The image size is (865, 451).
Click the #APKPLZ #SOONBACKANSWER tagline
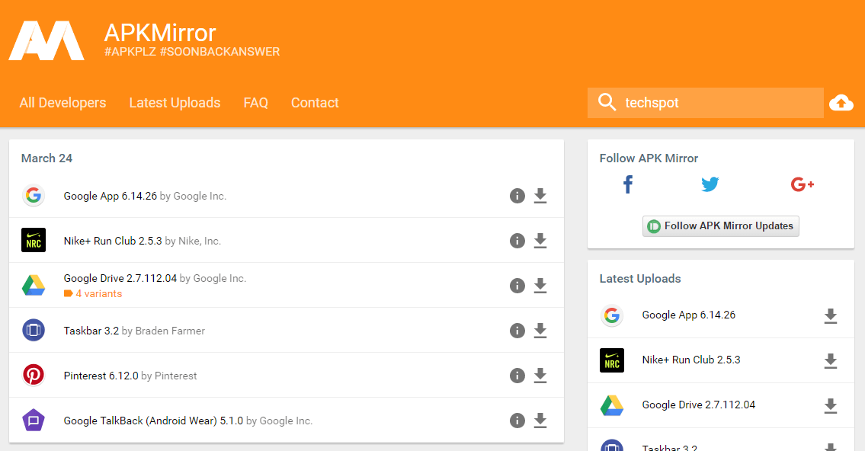192,52
